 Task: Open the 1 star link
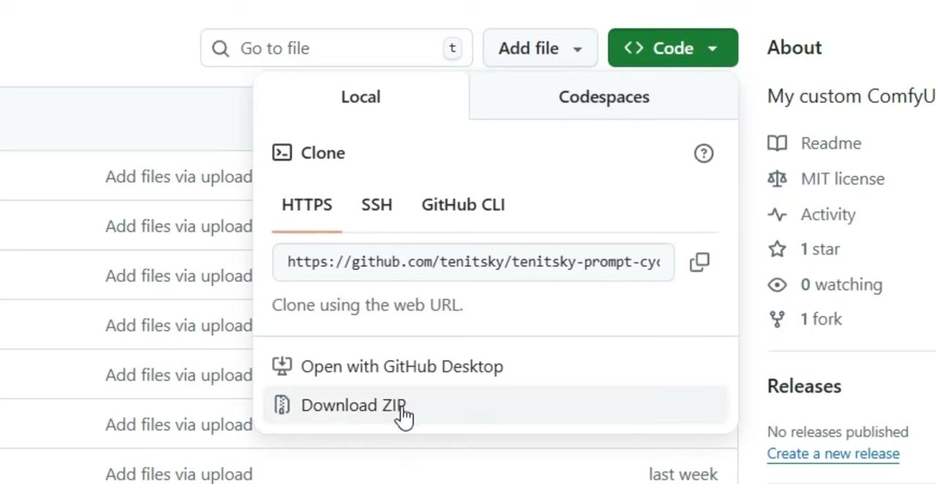[x=820, y=249]
